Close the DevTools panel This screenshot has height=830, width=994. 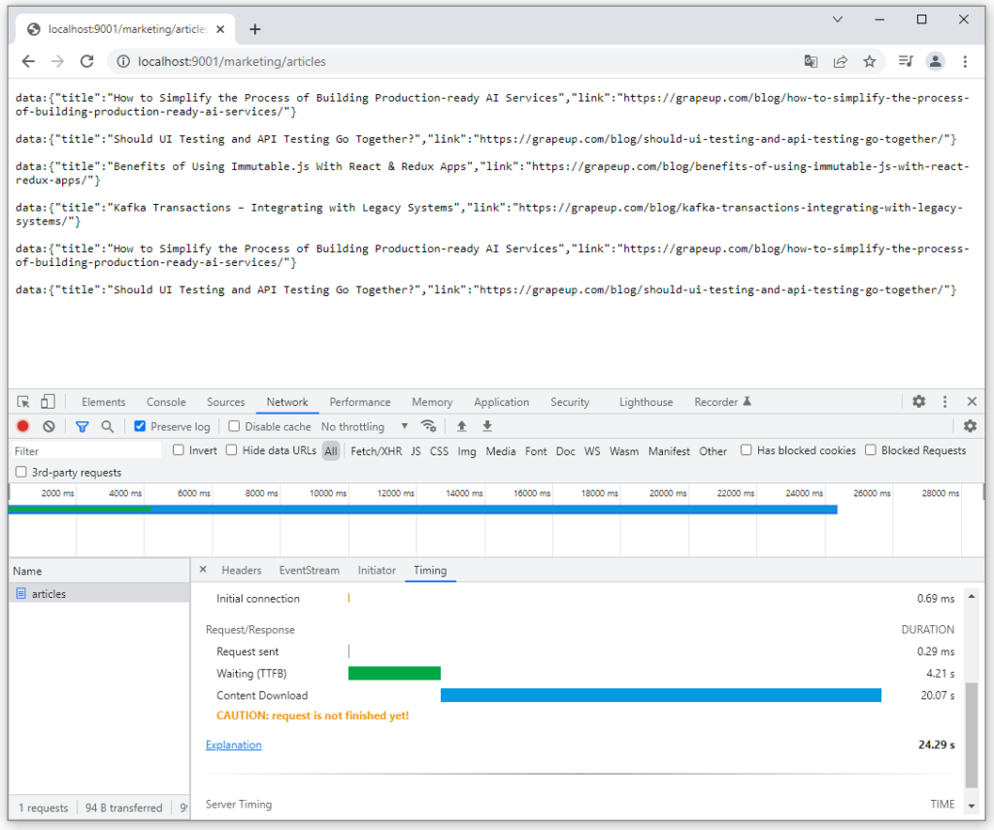pos(972,401)
